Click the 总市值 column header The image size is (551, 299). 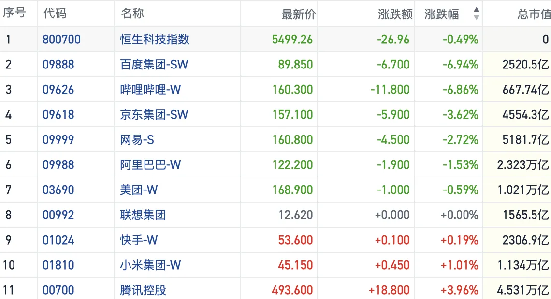[534, 14]
